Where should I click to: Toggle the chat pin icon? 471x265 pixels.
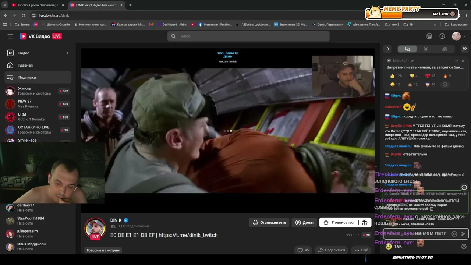pyautogui.click(x=464, y=49)
